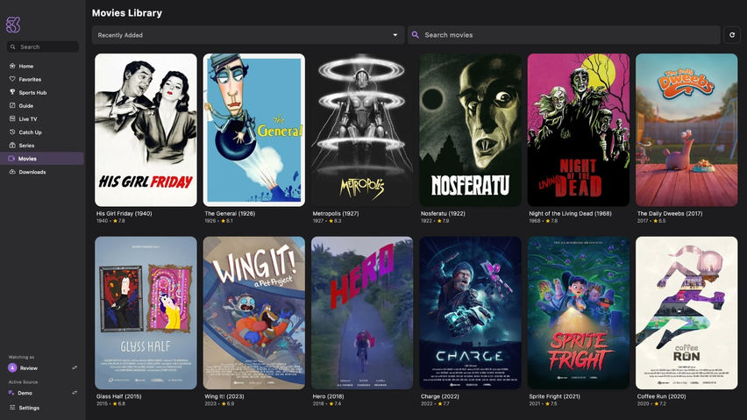Click the magnifier icon in movie search
The height and width of the screenshot is (420, 747).
coord(416,35)
